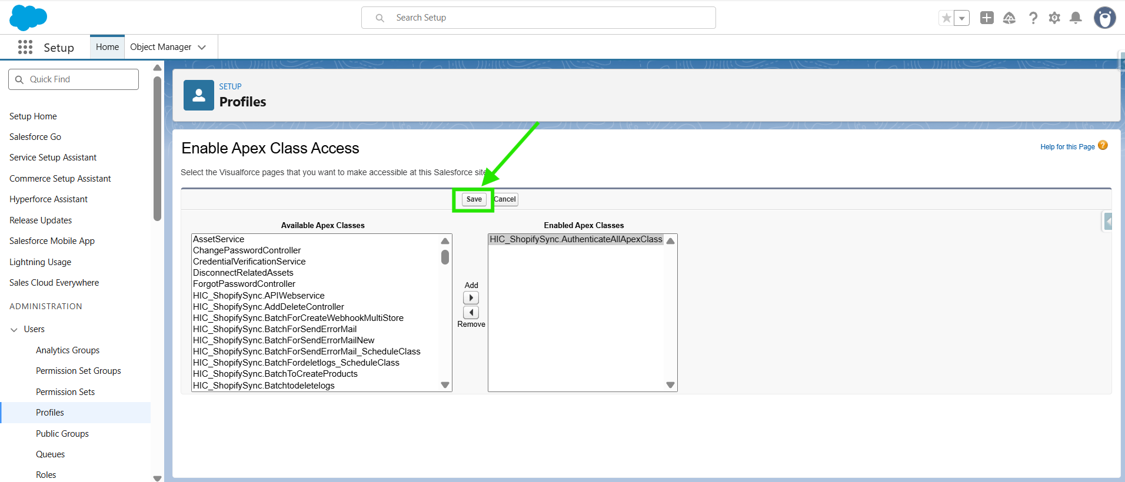Click Available Apex Classes scroll down arrow
Viewport: 1125px width, 482px height.
pyautogui.click(x=445, y=385)
